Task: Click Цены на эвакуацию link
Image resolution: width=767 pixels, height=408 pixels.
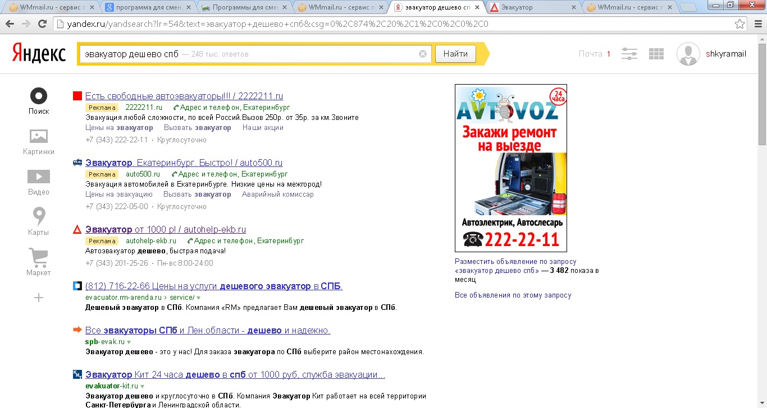Action: 119,194
